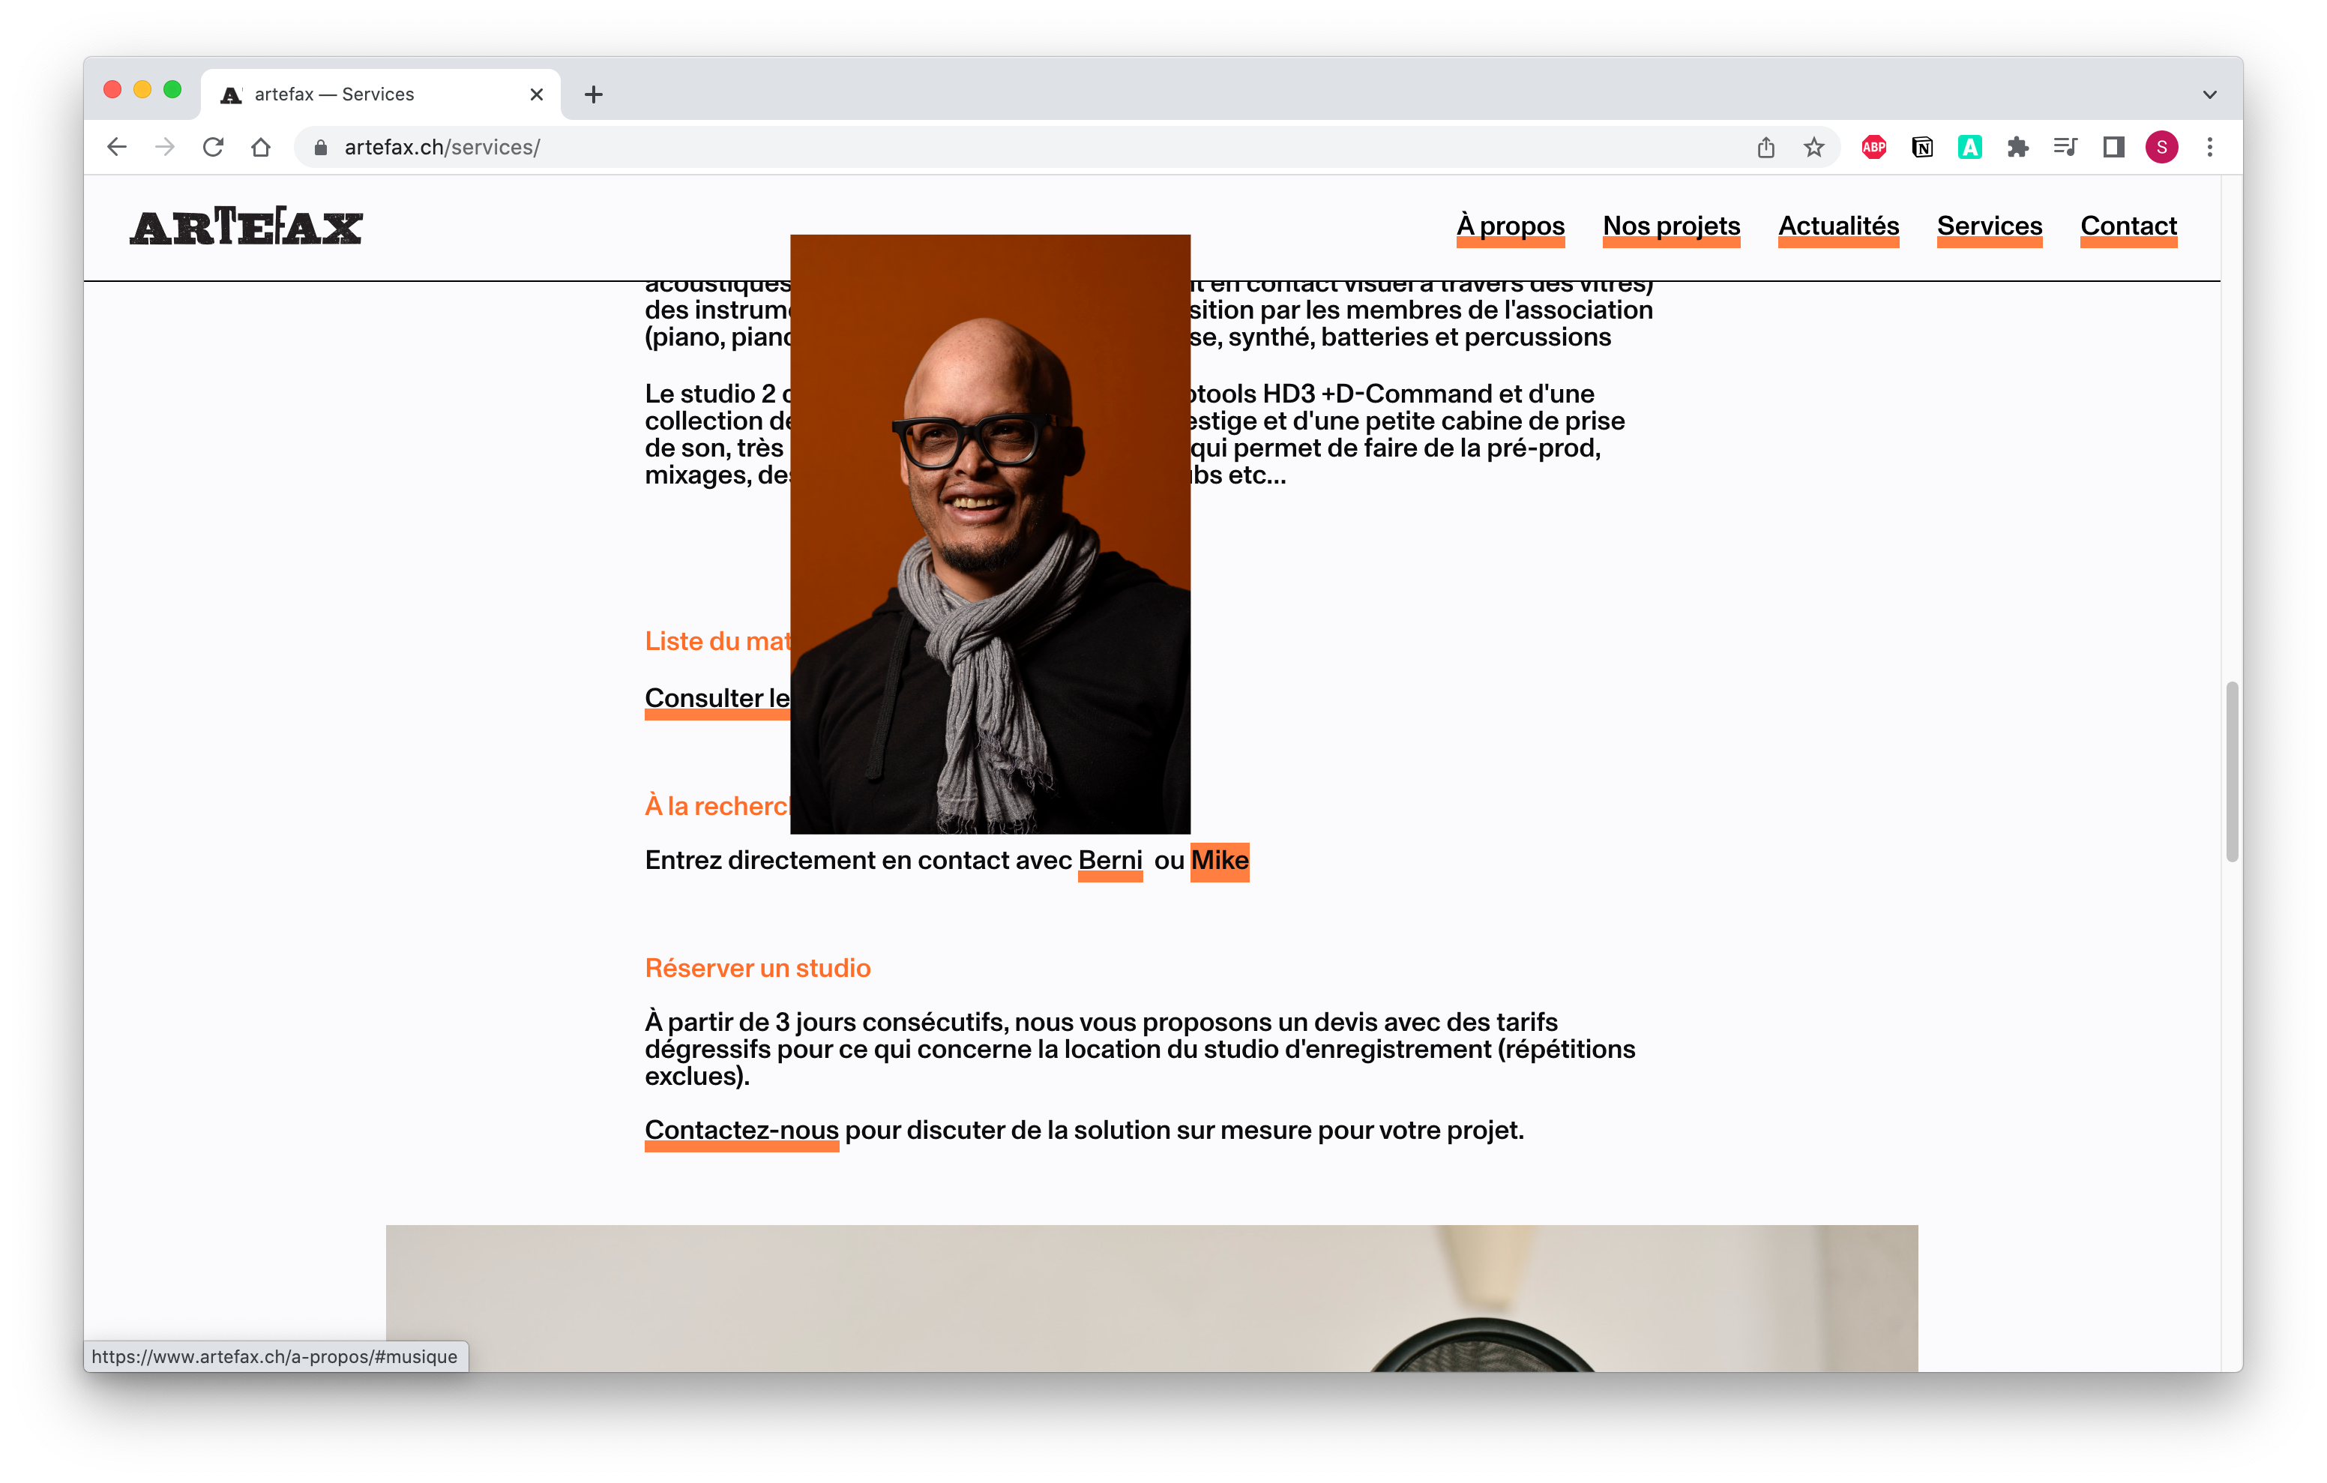
Task: Open the Notion extension icon
Action: [x=1922, y=147]
